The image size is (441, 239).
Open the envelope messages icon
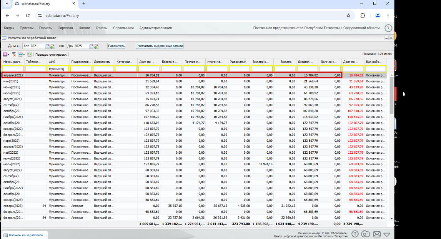point(376,234)
